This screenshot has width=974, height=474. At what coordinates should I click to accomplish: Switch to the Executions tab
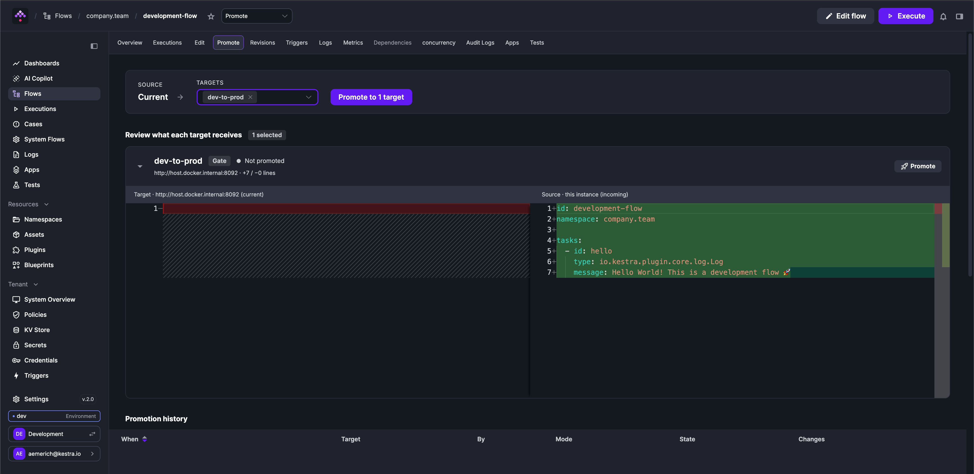167,43
